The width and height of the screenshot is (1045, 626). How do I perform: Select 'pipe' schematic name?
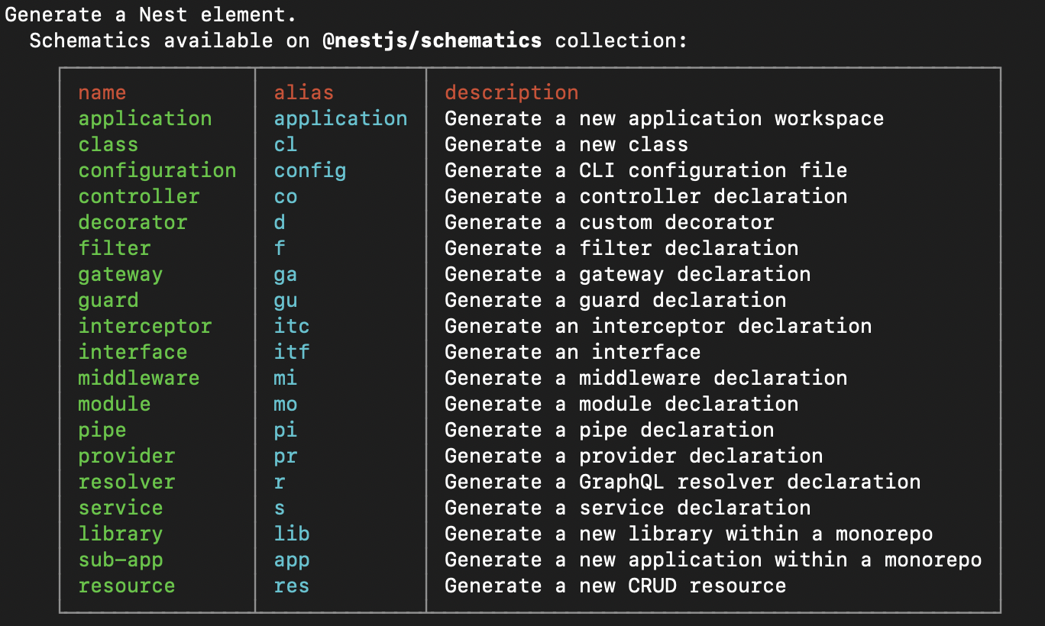[102, 431]
